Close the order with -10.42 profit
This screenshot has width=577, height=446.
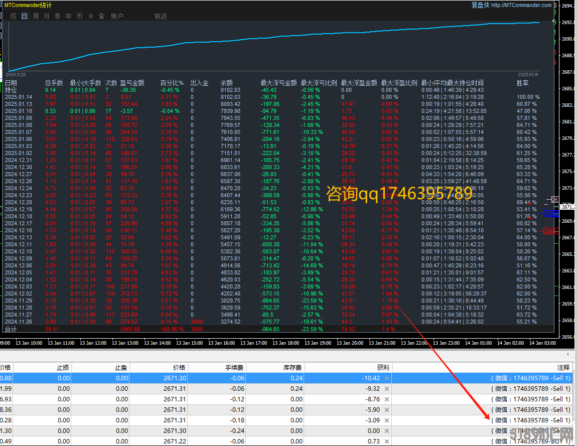pos(386,378)
